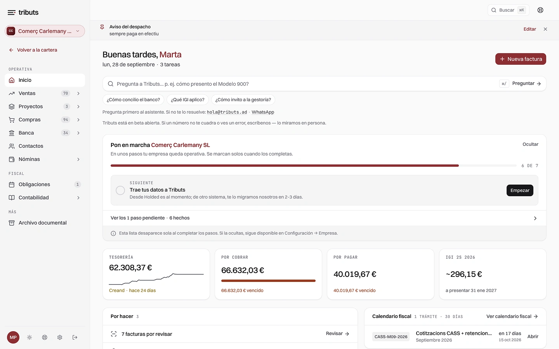Click the pin icon on the Aviso banner
The image size is (559, 349).
[x=102, y=27]
